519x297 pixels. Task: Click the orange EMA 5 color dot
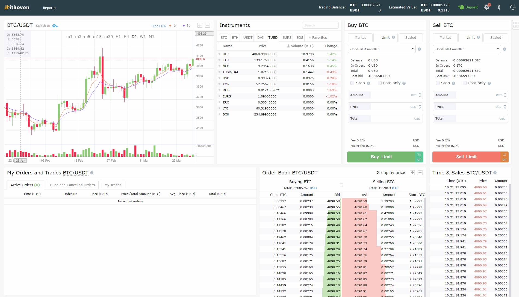[x=170, y=26]
